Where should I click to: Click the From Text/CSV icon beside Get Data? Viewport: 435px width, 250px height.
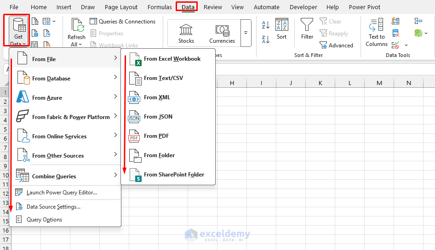pos(35,21)
